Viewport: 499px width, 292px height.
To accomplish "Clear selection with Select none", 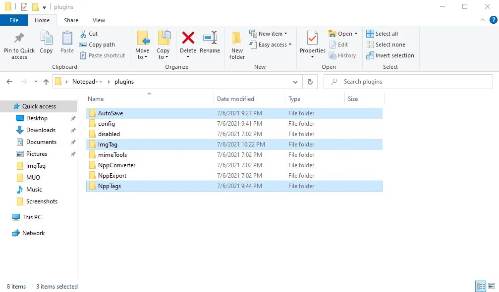I will click(386, 44).
